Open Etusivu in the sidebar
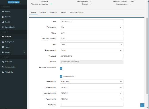This screenshot has width=149, height=109. tap(13, 12)
